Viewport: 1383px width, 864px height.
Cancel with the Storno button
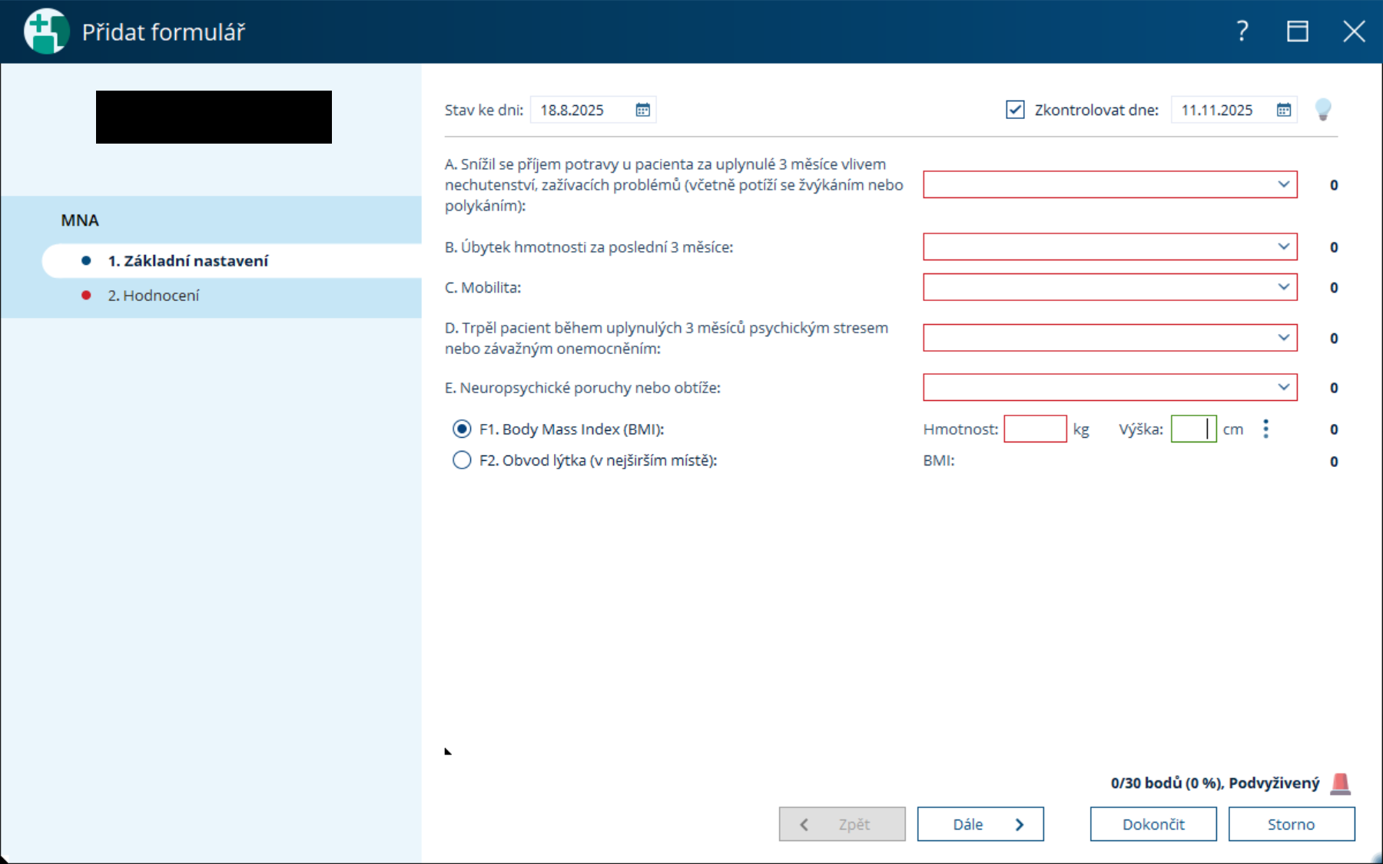(x=1292, y=824)
